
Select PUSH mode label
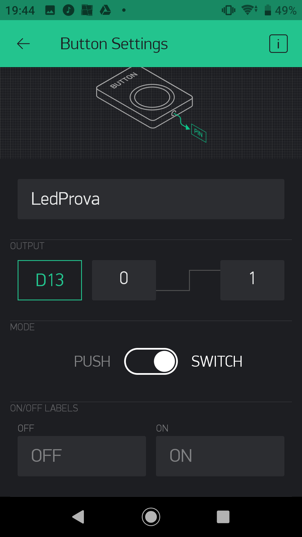pos(92,361)
